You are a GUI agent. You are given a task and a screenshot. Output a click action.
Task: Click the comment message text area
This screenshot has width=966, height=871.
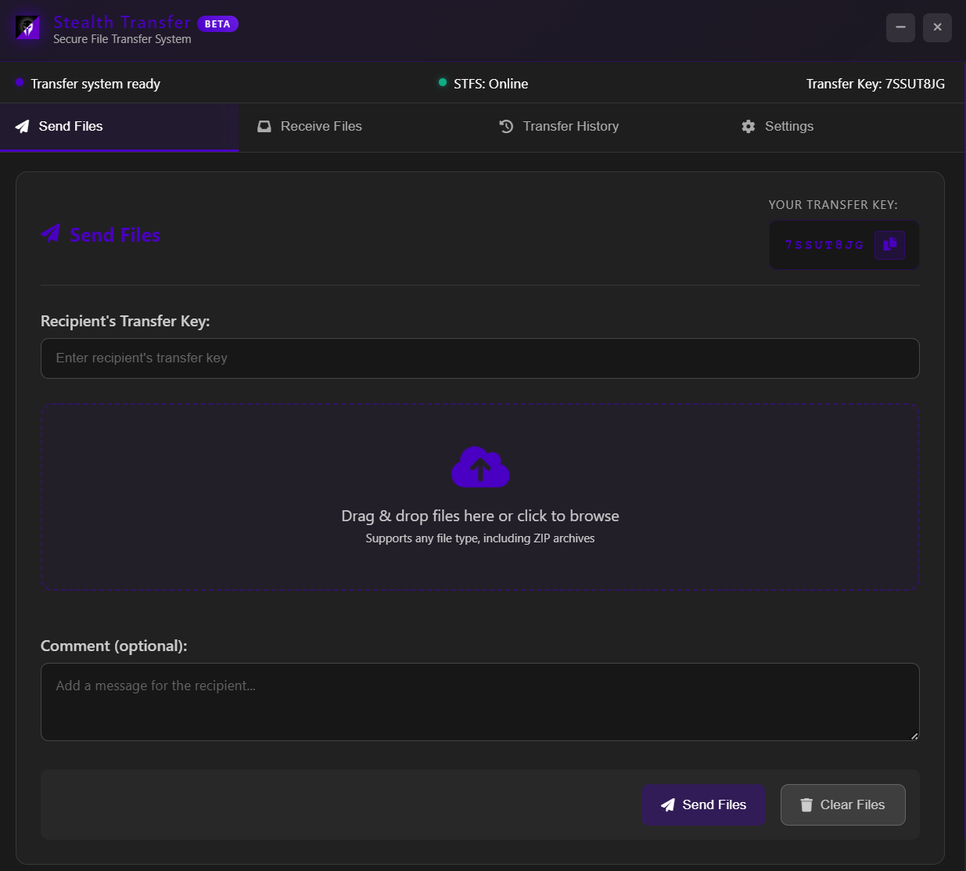479,701
